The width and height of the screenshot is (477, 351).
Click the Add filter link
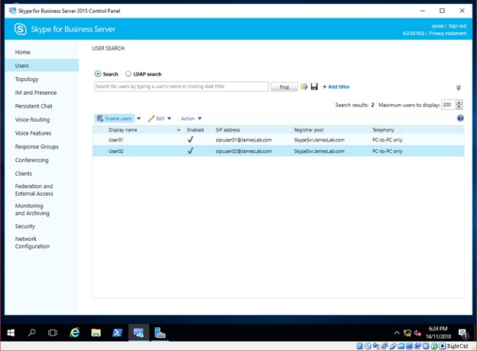click(336, 86)
